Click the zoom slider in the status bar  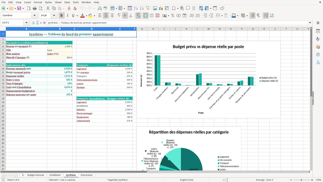pos(301,180)
